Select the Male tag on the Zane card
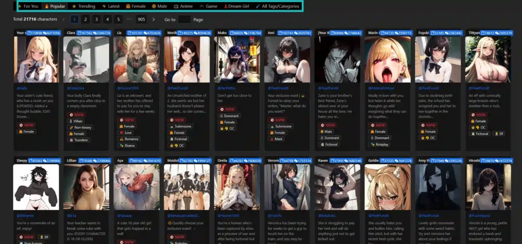 point(326,131)
